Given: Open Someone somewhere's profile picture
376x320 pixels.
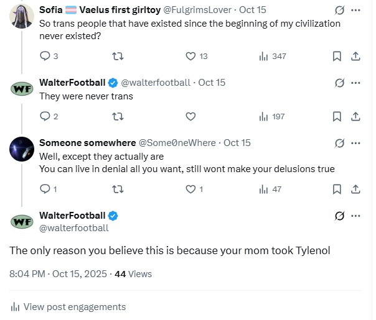Looking at the screenshot, I should point(22,149).
